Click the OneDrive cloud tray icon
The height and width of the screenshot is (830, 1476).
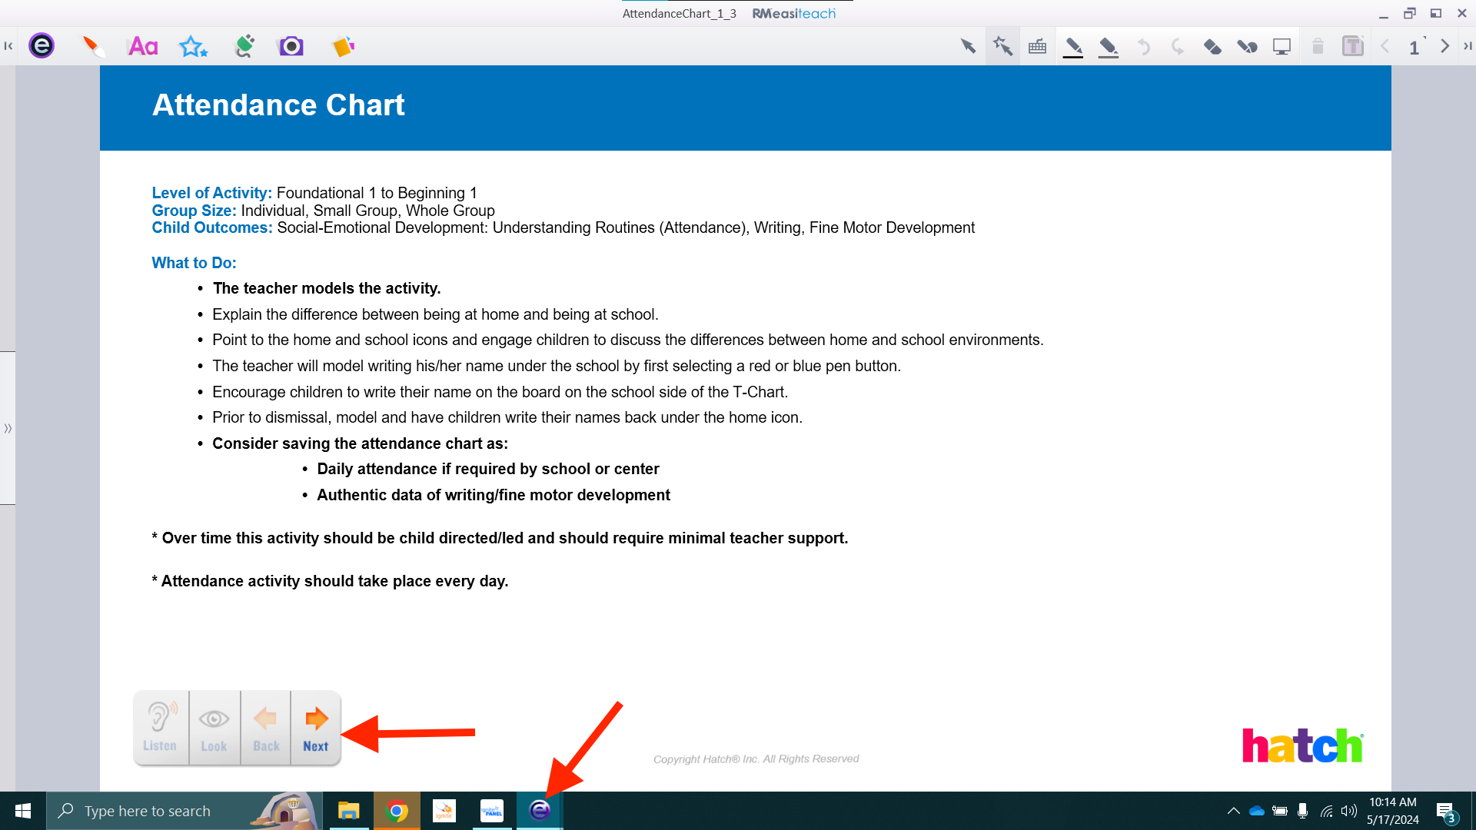pyautogui.click(x=1257, y=811)
